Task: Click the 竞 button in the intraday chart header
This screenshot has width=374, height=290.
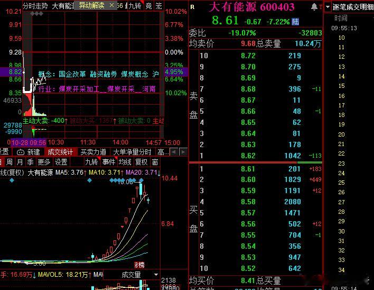Action: click(x=148, y=5)
